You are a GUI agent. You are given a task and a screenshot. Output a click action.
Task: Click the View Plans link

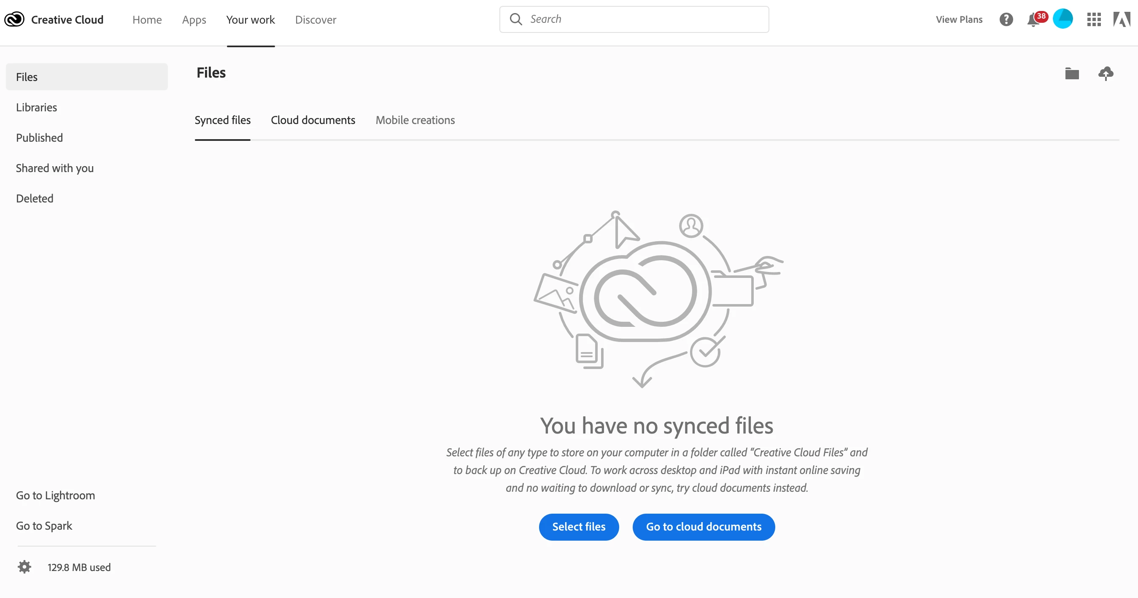coord(959,19)
